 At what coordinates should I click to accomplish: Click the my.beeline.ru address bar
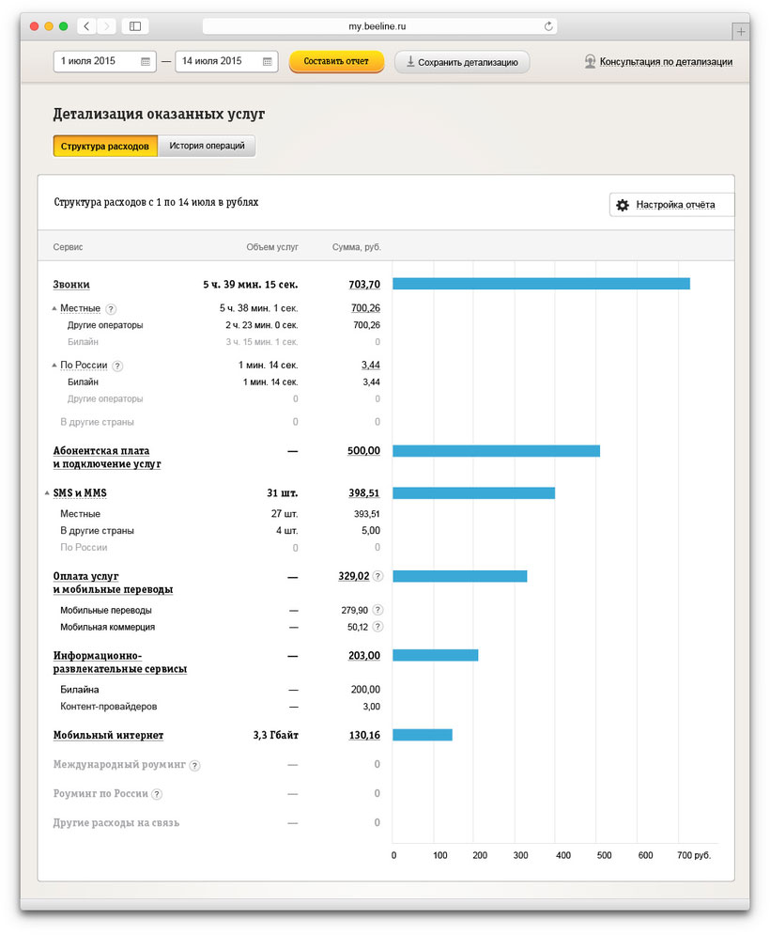point(376,26)
